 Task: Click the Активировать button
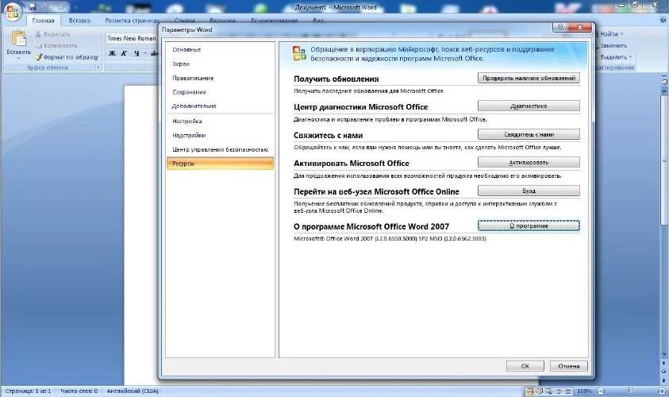529,163
